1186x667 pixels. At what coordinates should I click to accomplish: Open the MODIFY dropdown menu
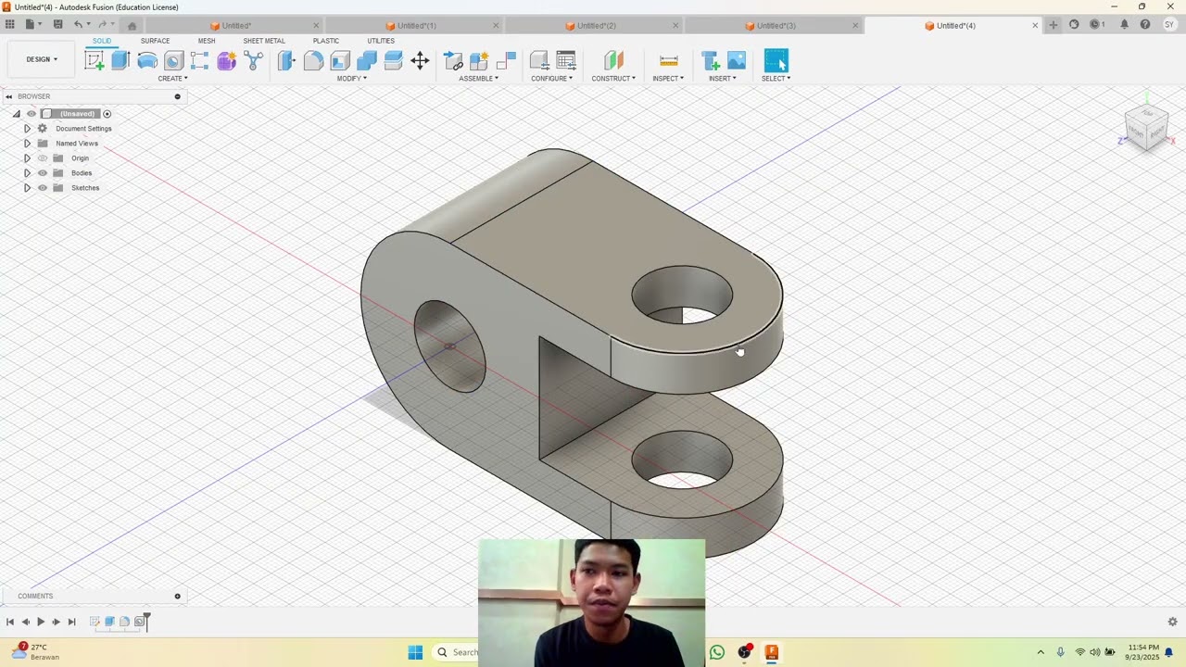click(x=351, y=79)
